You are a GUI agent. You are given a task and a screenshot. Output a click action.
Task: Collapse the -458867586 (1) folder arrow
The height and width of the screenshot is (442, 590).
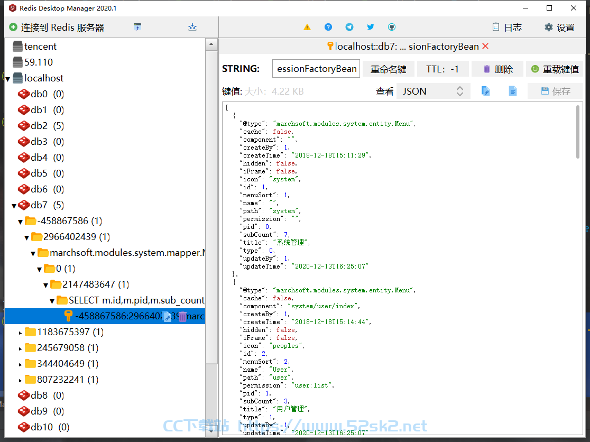click(20, 222)
